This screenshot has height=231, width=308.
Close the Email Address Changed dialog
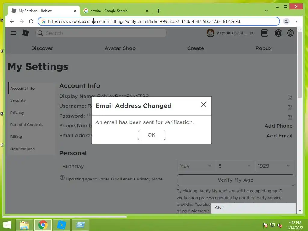click(x=204, y=104)
